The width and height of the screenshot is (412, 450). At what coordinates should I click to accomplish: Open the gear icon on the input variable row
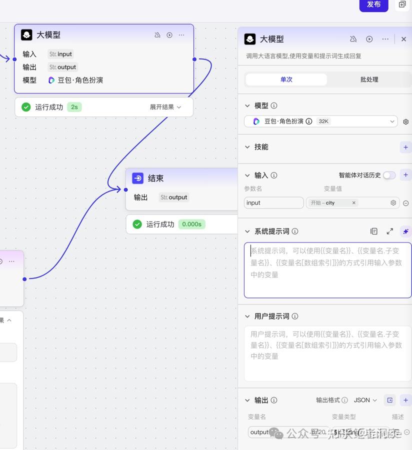[393, 202]
